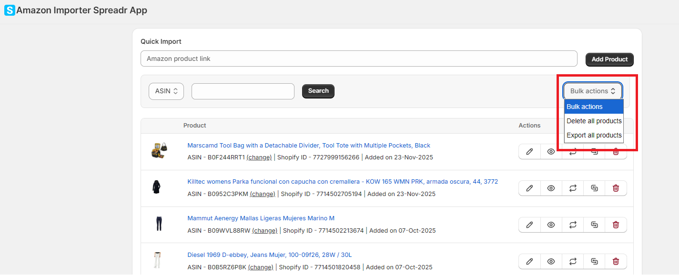
Task: Click the Add Product button
Action: click(x=609, y=59)
